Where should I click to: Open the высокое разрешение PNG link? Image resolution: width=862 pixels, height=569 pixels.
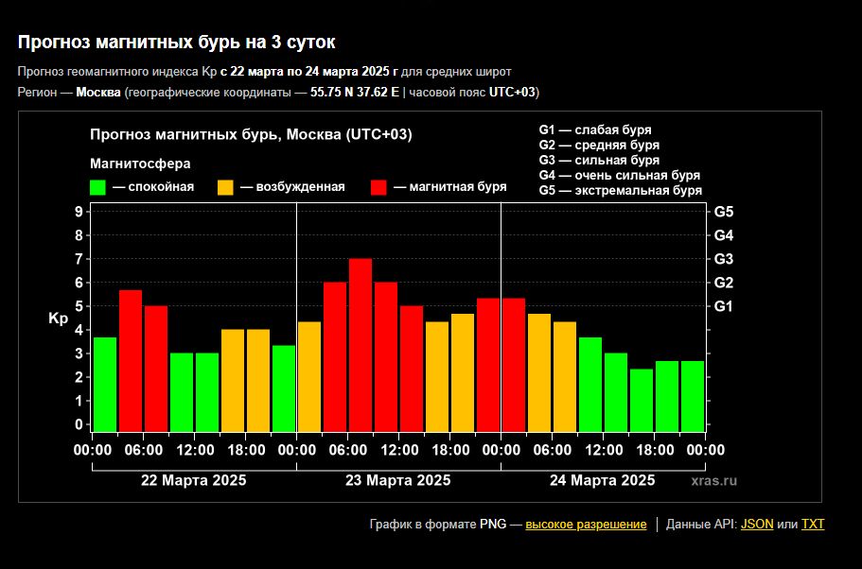pyautogui.click(x=586, y=524)
